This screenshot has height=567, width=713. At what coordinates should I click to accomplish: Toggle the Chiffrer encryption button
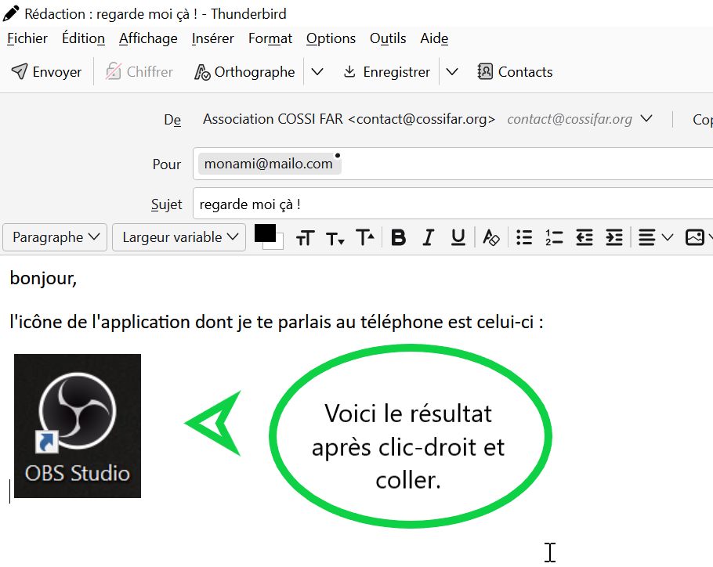pyautogui.click(x=139, y=72)
